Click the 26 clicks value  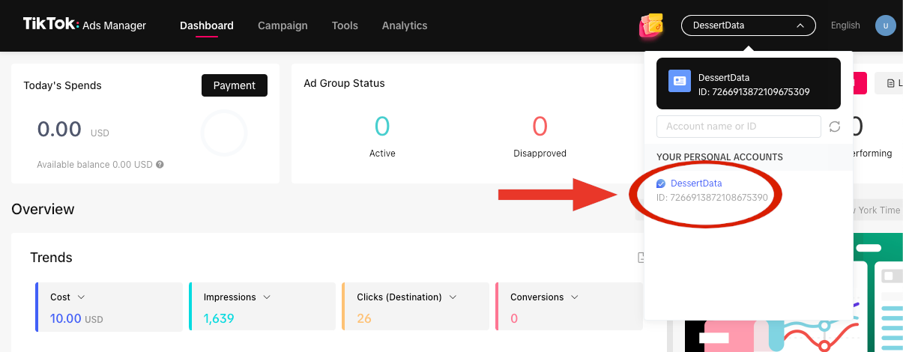click(x=364, y=318)
